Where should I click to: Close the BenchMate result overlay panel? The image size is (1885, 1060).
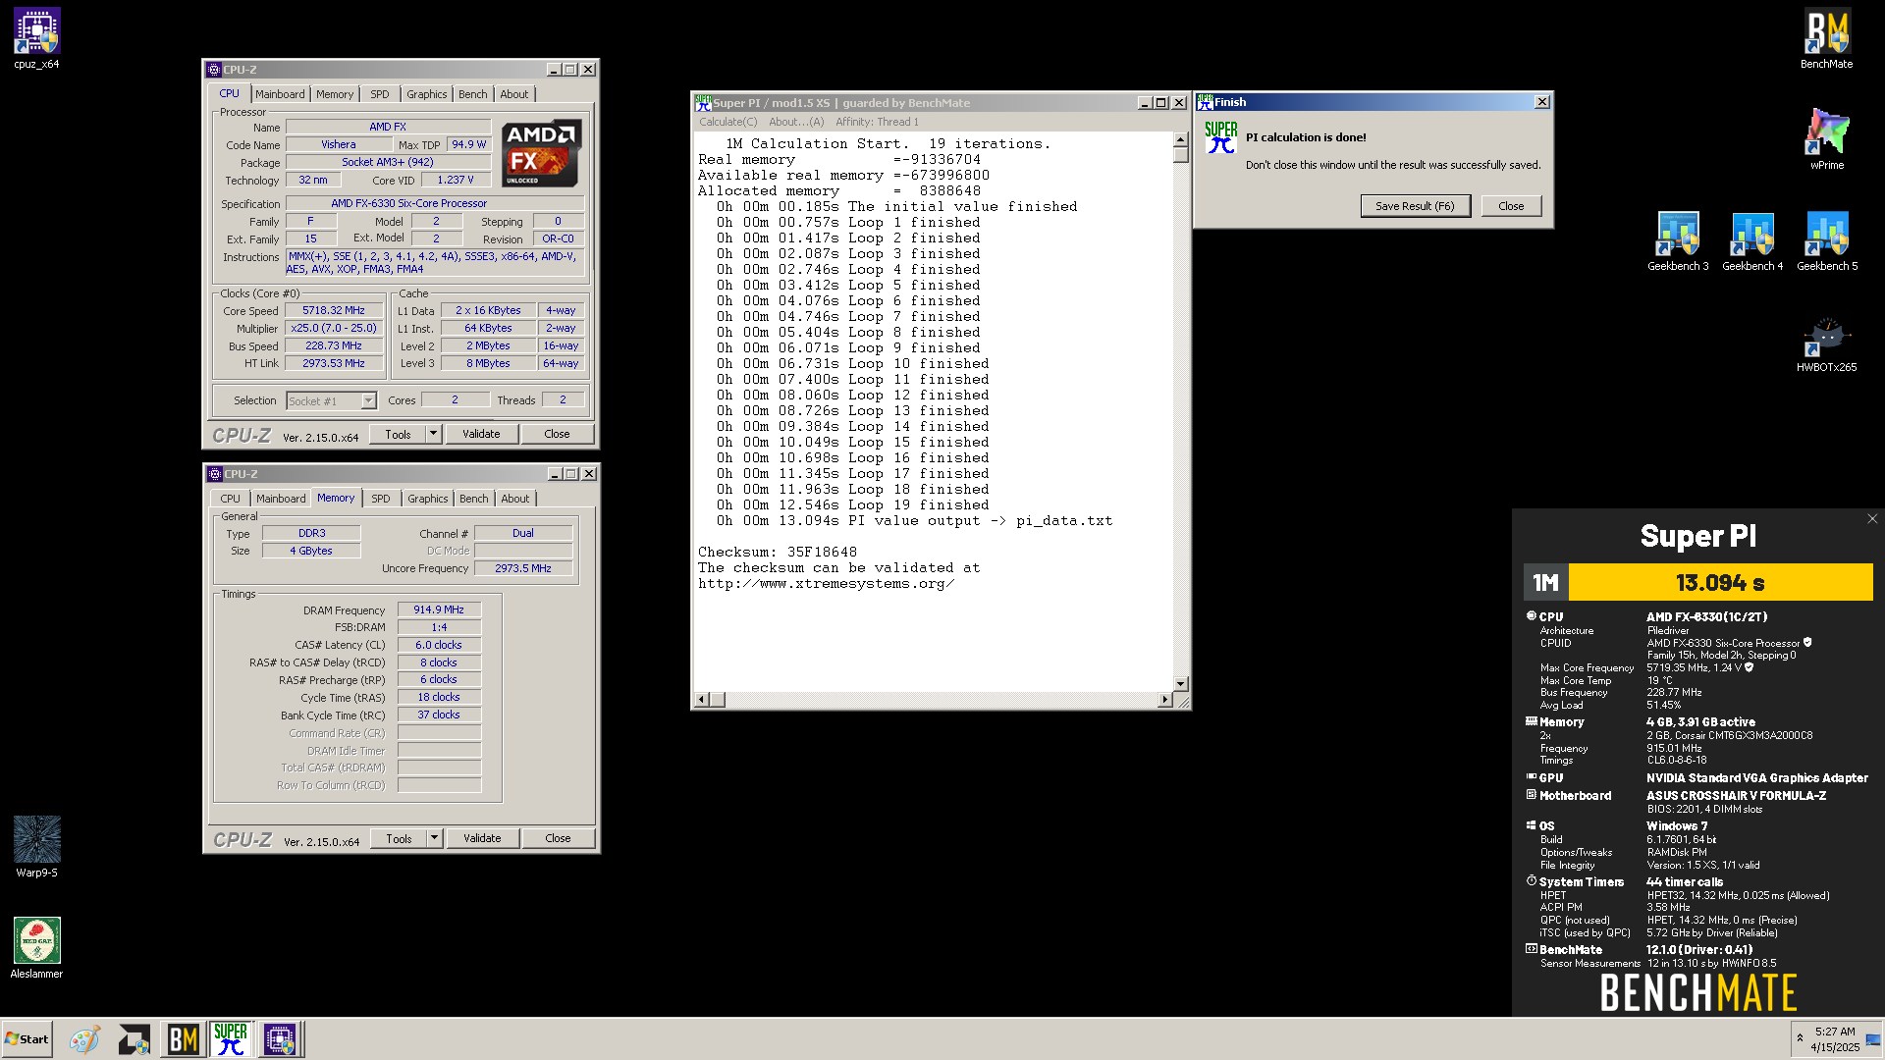(x=1871, y=519)
